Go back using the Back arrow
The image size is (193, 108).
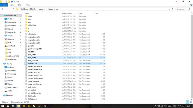pyautogui.click(x=3, y=9)
